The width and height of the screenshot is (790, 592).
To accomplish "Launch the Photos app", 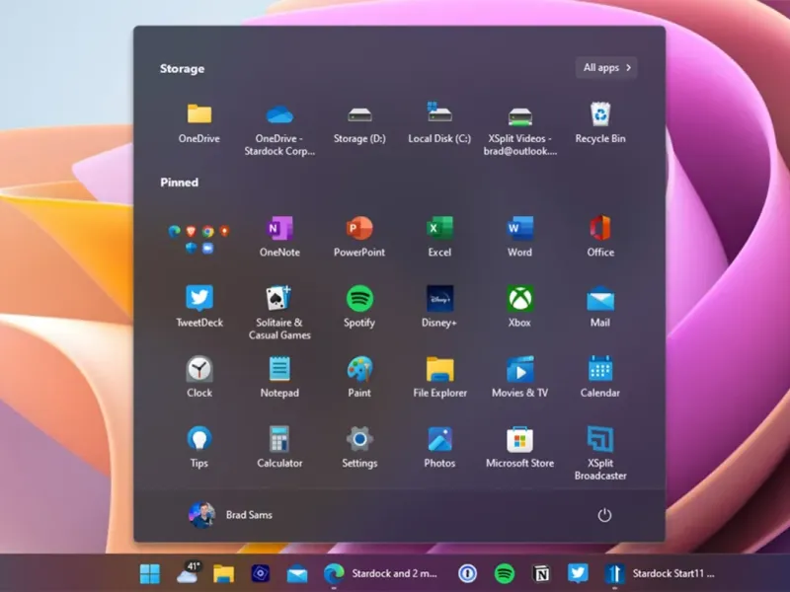I will 439,448.
